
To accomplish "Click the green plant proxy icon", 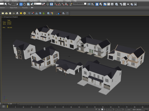I will pyautogui.click(x=44, y=13).
